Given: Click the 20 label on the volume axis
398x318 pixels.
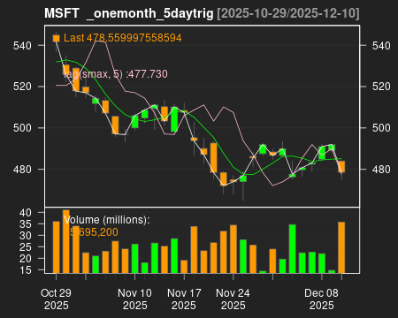Looking at the screenshot, I should click(25, 259).
